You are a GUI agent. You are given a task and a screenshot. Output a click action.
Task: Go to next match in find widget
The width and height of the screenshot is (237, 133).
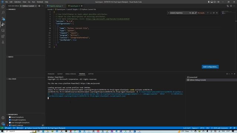point(211,13)
